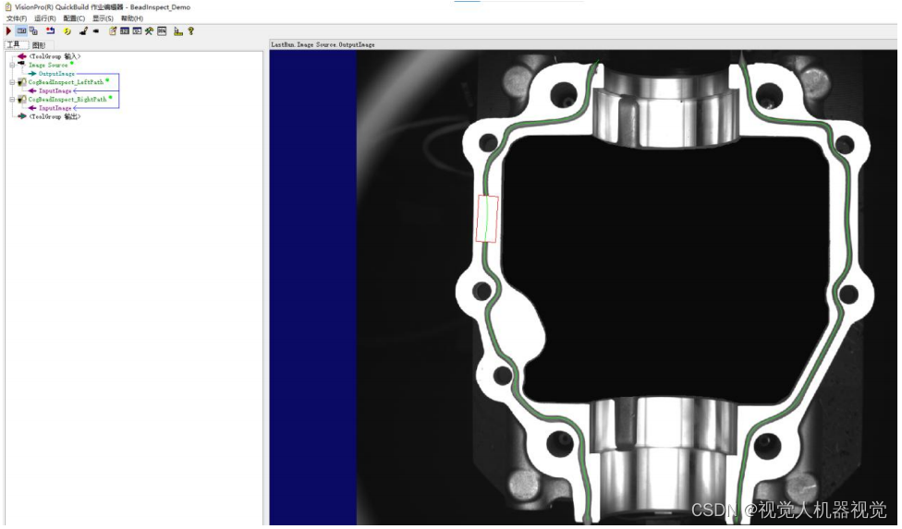Switch to the 图形 tab

pyautogui.click(x=39, y=45)
